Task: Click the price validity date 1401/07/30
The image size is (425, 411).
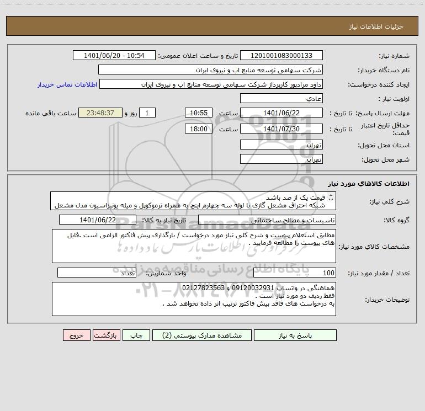Action: [281, 129]
